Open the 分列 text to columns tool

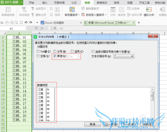click(113, 11)
